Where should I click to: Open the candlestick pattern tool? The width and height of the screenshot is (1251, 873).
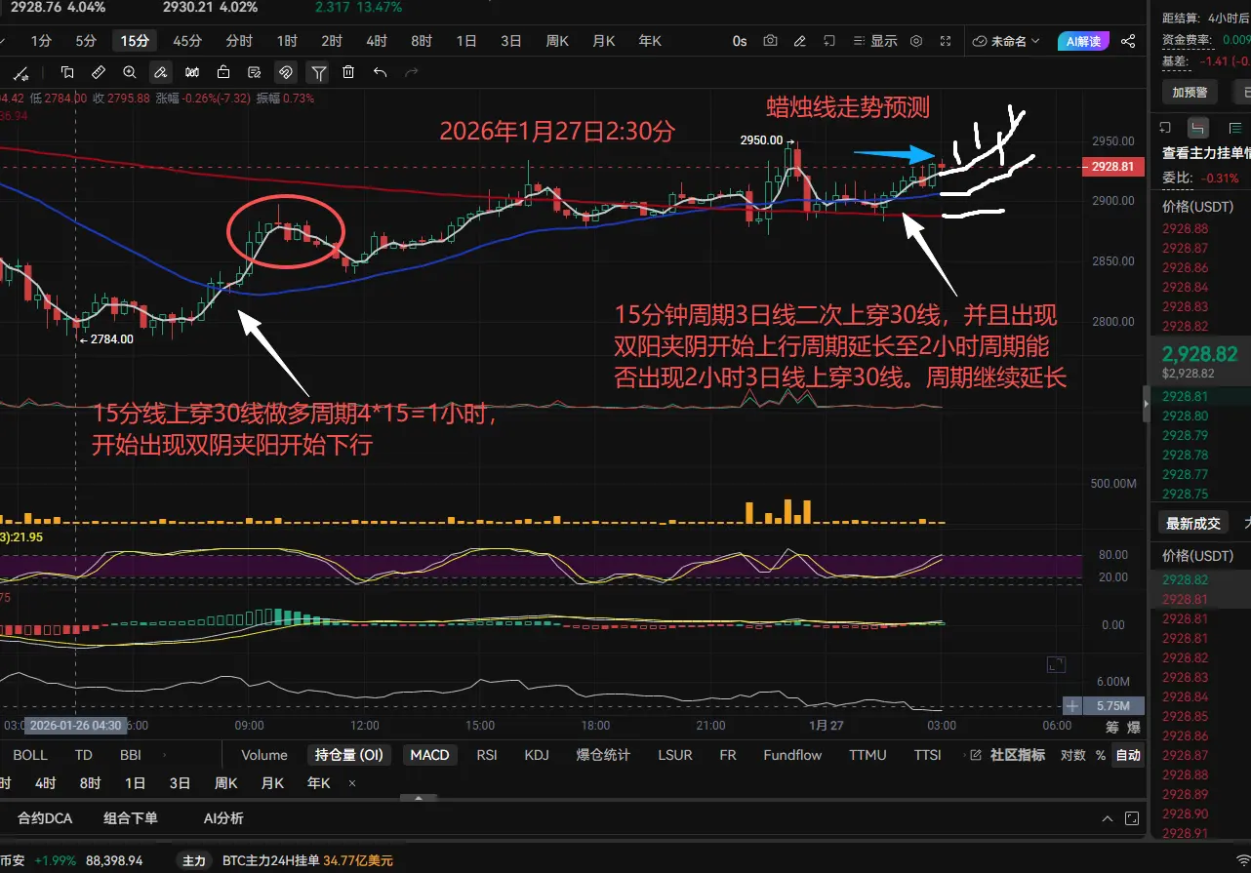click(x=192, y=72)
